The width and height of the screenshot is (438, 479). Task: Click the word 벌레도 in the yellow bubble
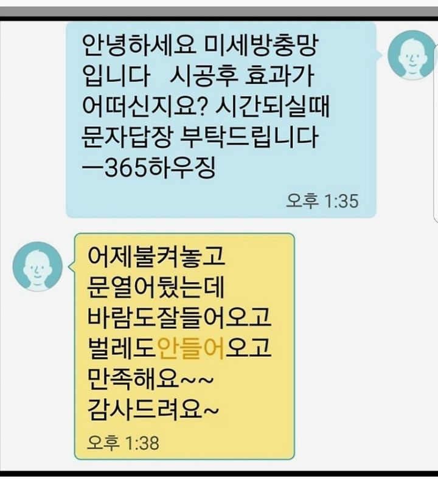point(122,348)
